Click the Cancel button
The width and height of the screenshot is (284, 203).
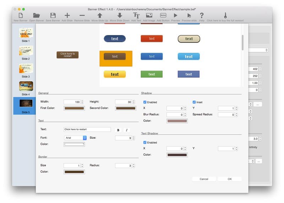pos(204,179)
